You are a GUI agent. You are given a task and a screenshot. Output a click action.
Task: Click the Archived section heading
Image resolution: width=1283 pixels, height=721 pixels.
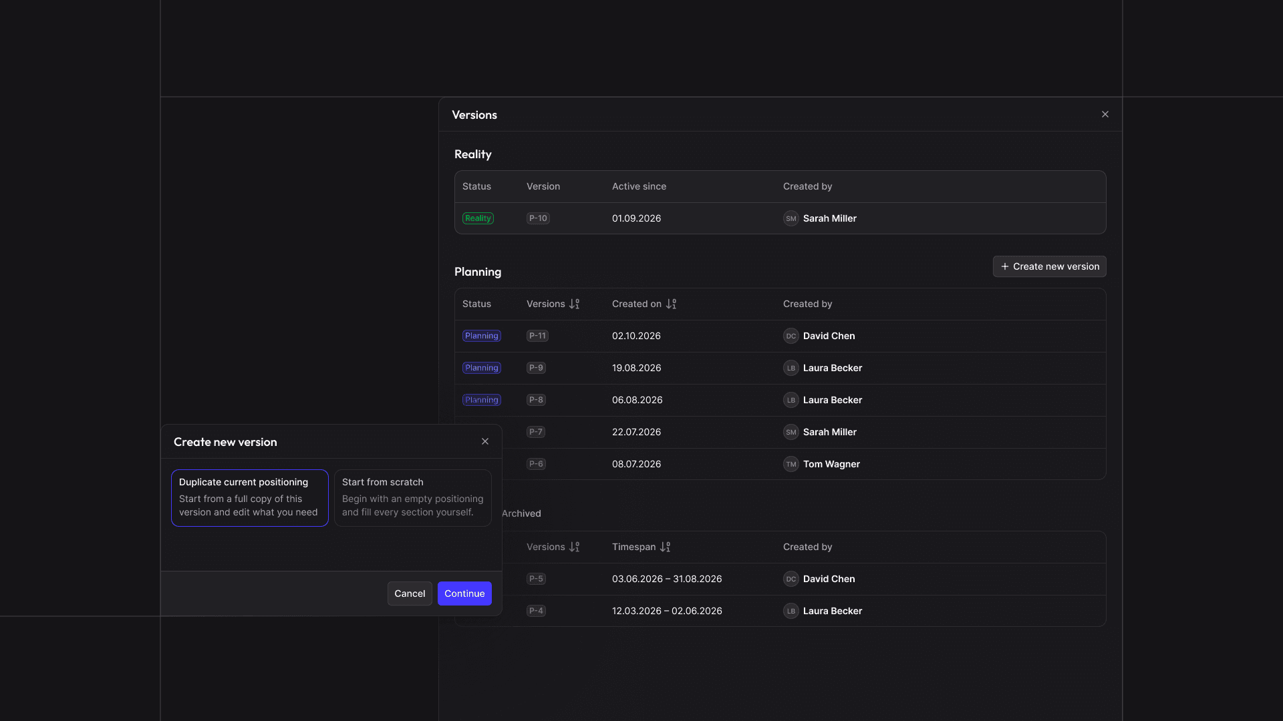[x=521, y=513]
